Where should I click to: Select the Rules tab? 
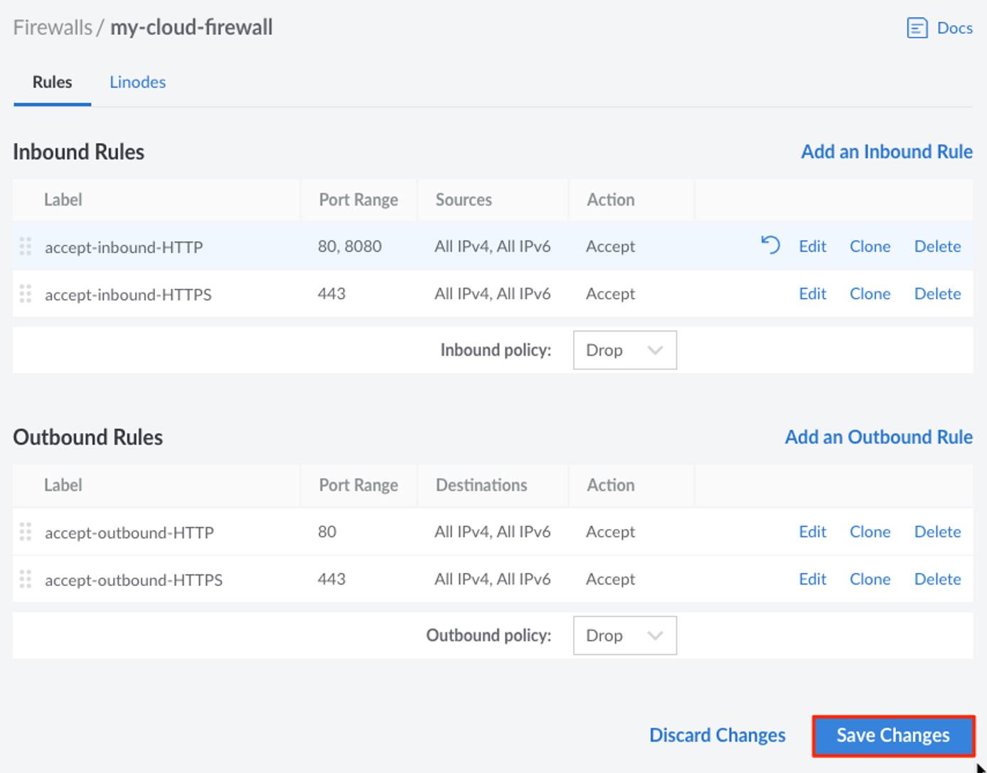(52, 82)
